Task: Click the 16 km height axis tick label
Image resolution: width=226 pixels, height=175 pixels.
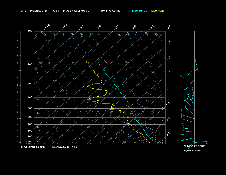Action: (x=17, y=33)
